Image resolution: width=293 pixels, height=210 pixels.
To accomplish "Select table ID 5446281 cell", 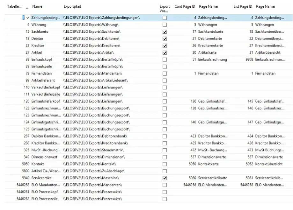I will (x=23, y=192).
